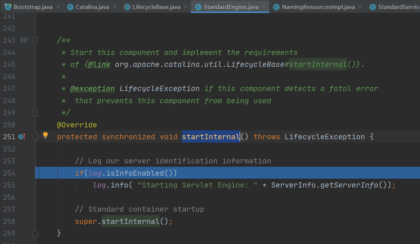Click the StandardService class icon

pyautogui.click(x=372, y=7)
